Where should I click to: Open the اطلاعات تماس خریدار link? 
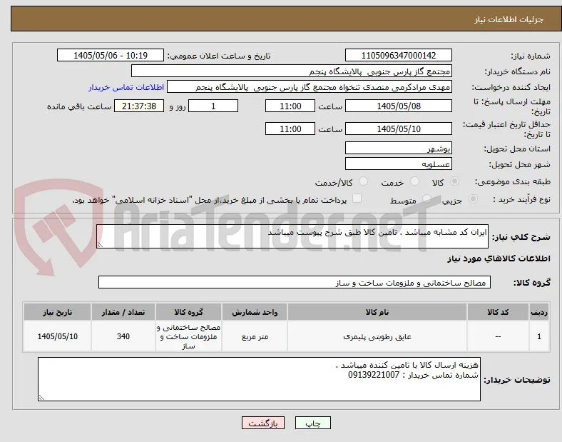126,87
